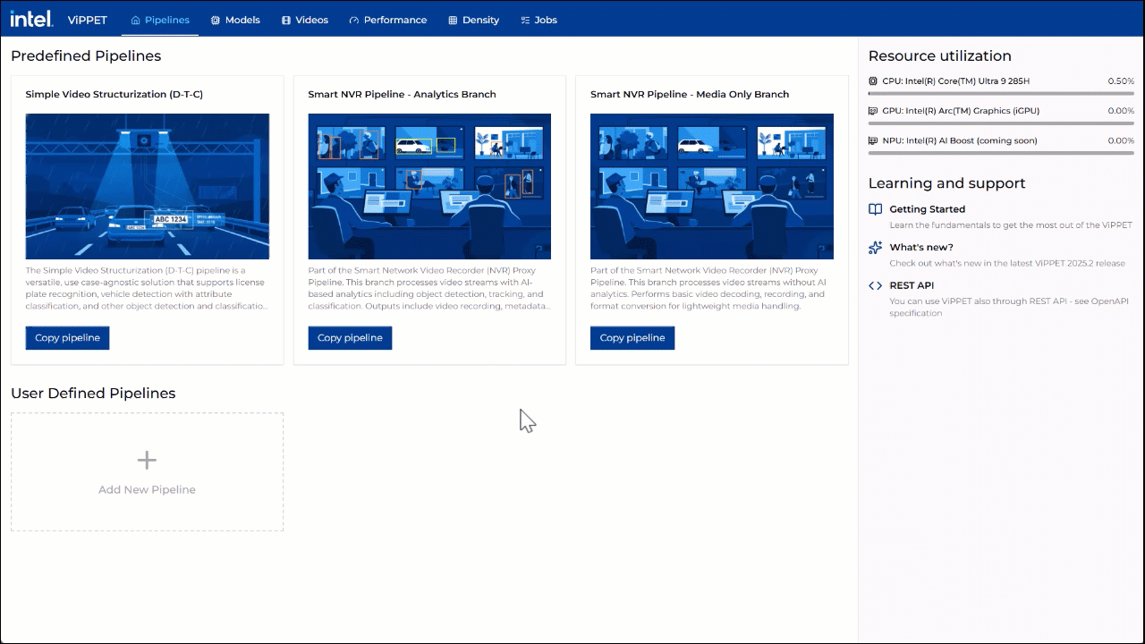Click the Videos film icon
This screenshot has width=1145, height=644.
[286, 20]
